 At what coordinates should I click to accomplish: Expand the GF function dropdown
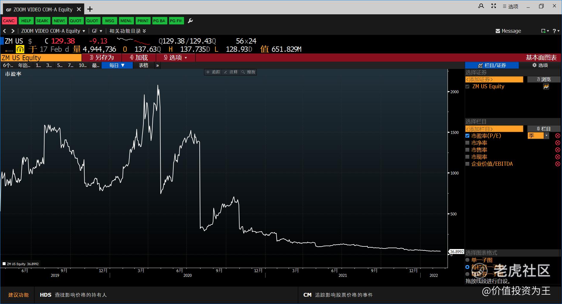click(x=97, y=31)
